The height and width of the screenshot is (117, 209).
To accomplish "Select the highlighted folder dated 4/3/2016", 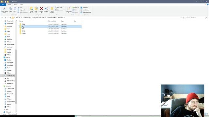I will click(x=50, y=27).
